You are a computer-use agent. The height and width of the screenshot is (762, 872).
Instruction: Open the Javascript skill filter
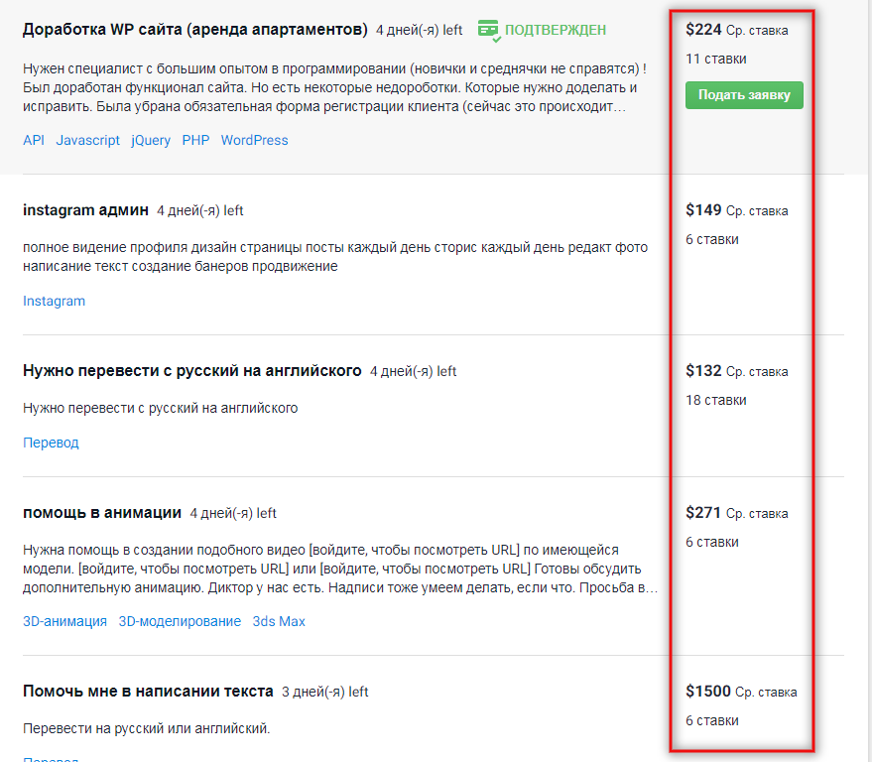point(87,140)
